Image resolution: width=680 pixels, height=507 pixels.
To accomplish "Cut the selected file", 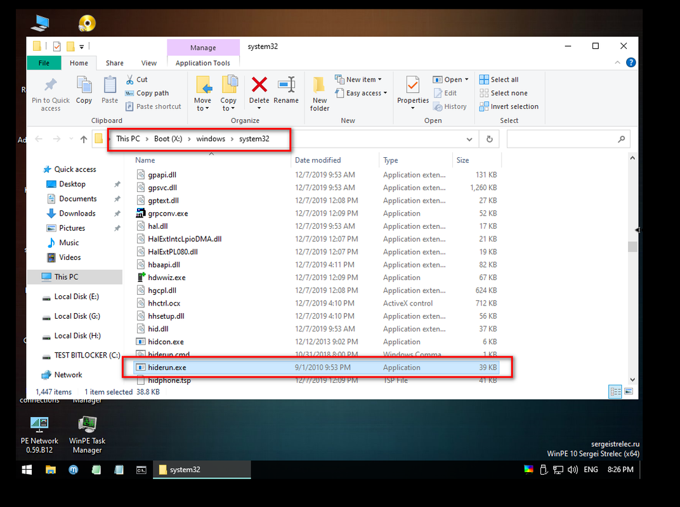I will point(137,80).
